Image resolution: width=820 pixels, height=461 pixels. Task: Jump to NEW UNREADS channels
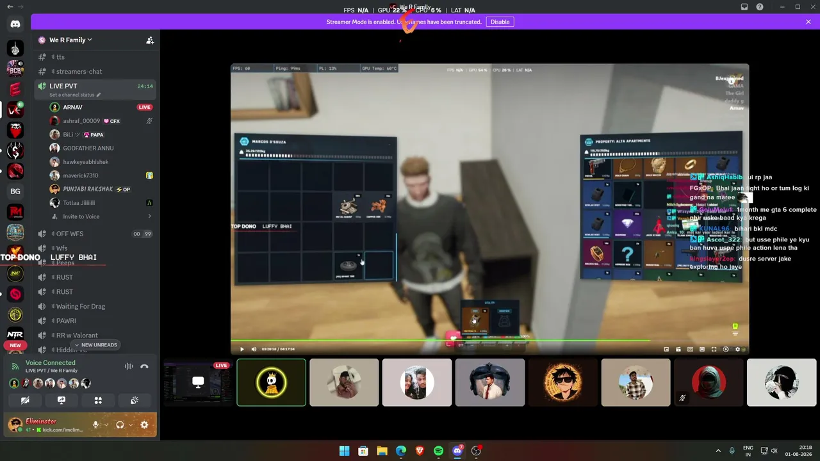[x=96, y=345]
